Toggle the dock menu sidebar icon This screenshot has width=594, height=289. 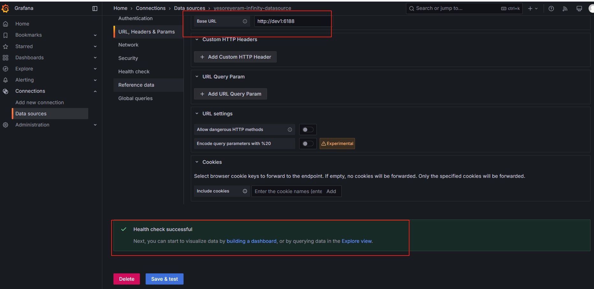[x=95, y=9]
